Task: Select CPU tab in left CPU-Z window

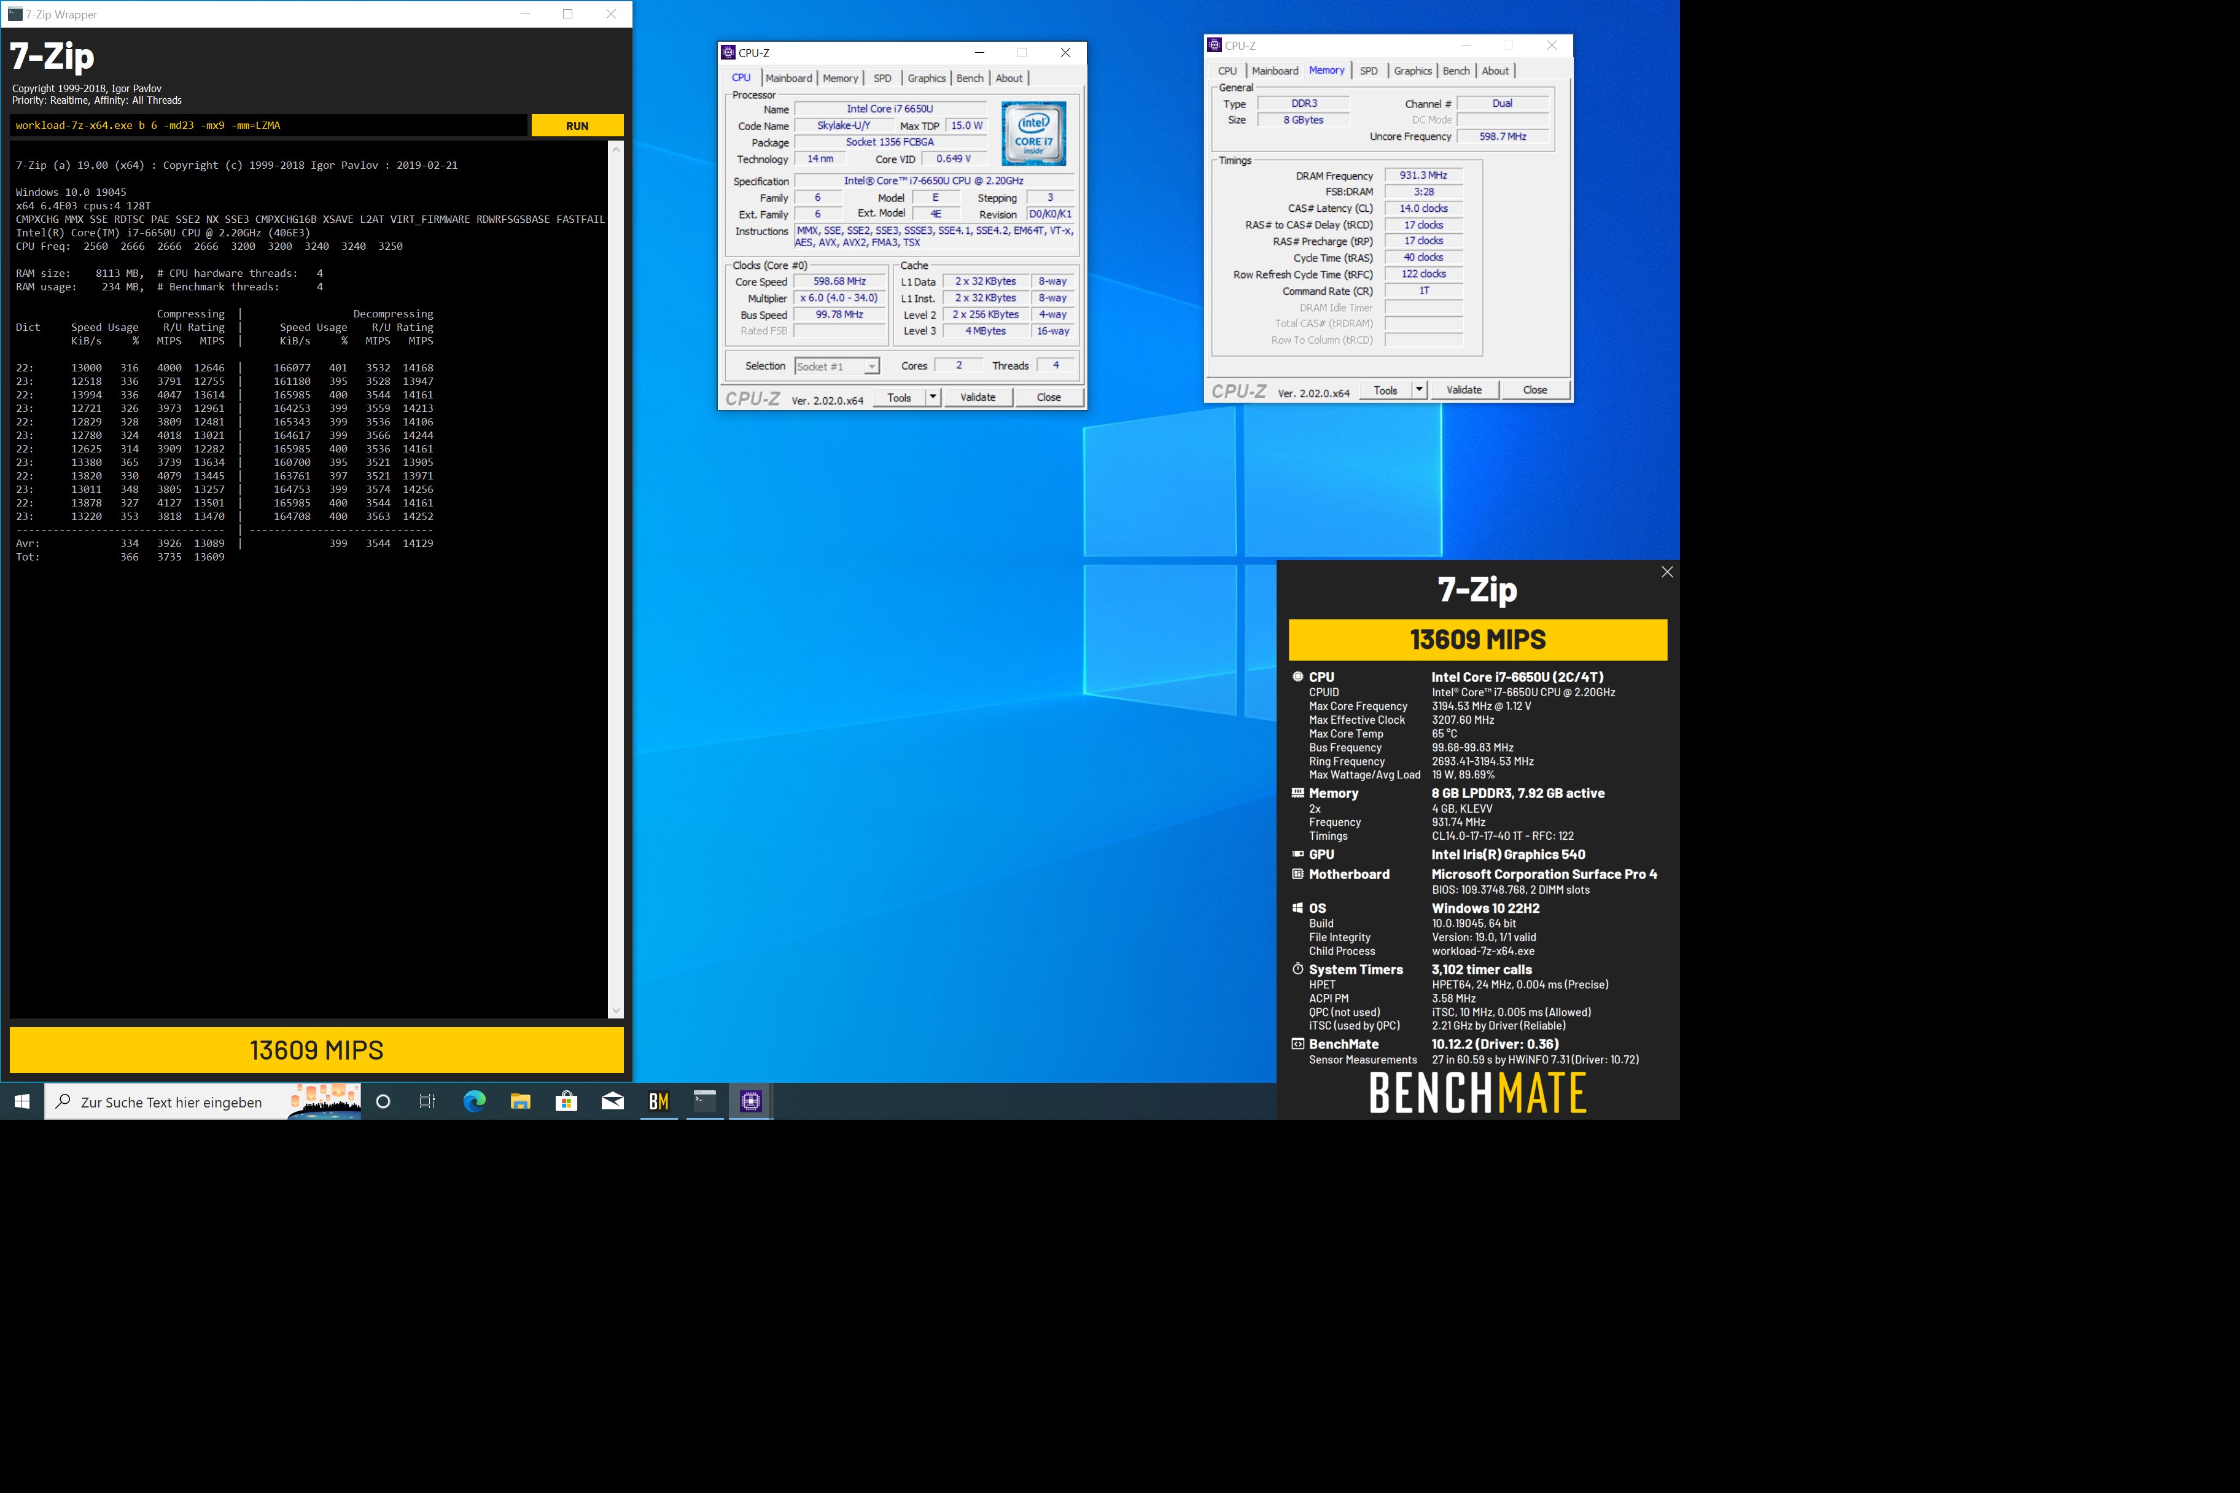Action: click(x=741, y=77)
